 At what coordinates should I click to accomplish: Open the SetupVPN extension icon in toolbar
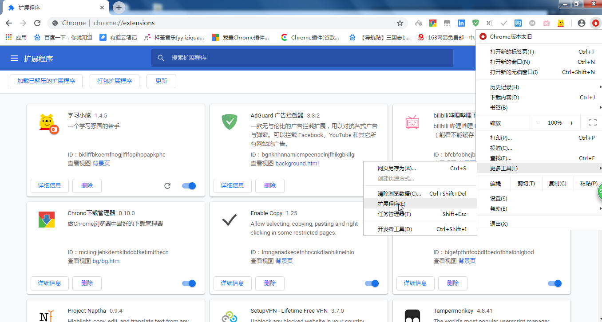(x=419, y=23)
